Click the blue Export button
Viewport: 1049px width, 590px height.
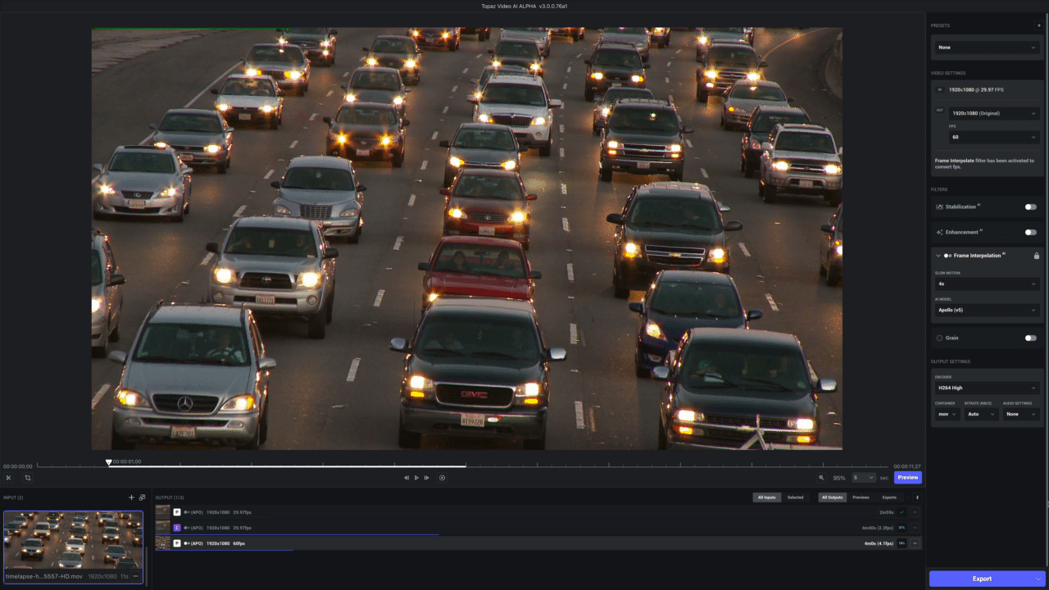coord(981,578)
